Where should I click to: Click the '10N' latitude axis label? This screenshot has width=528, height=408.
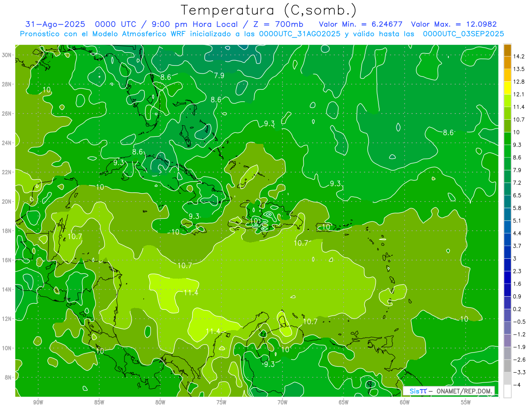pos(7,348)
